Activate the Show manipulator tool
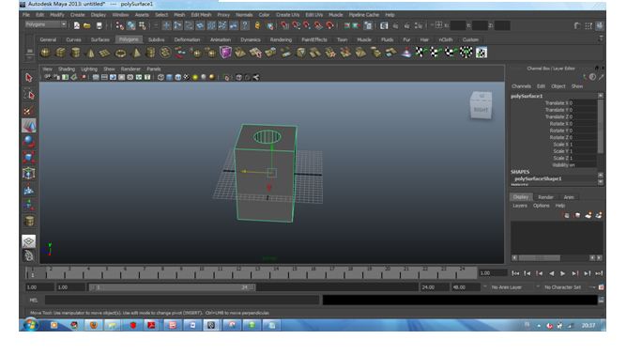Image resolution: width=642 pixels, height=355 pixels. [x=29, y=205]
